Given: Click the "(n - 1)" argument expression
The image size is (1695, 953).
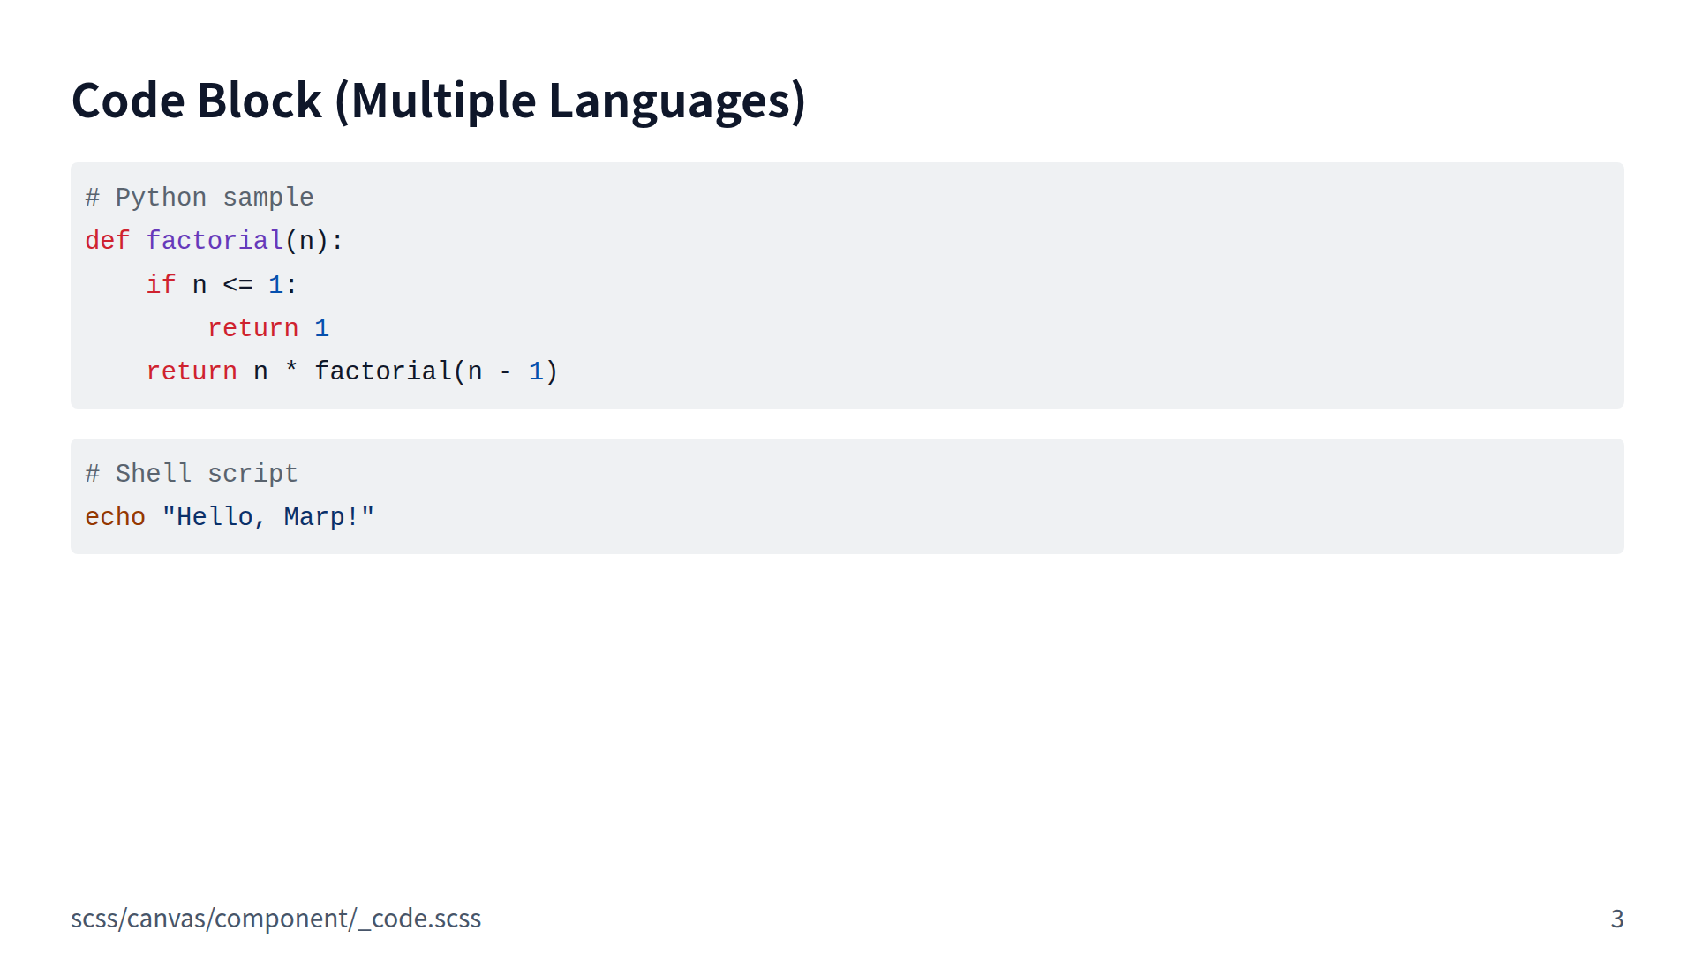Looking at the screenshot, I should pos(506,371).
